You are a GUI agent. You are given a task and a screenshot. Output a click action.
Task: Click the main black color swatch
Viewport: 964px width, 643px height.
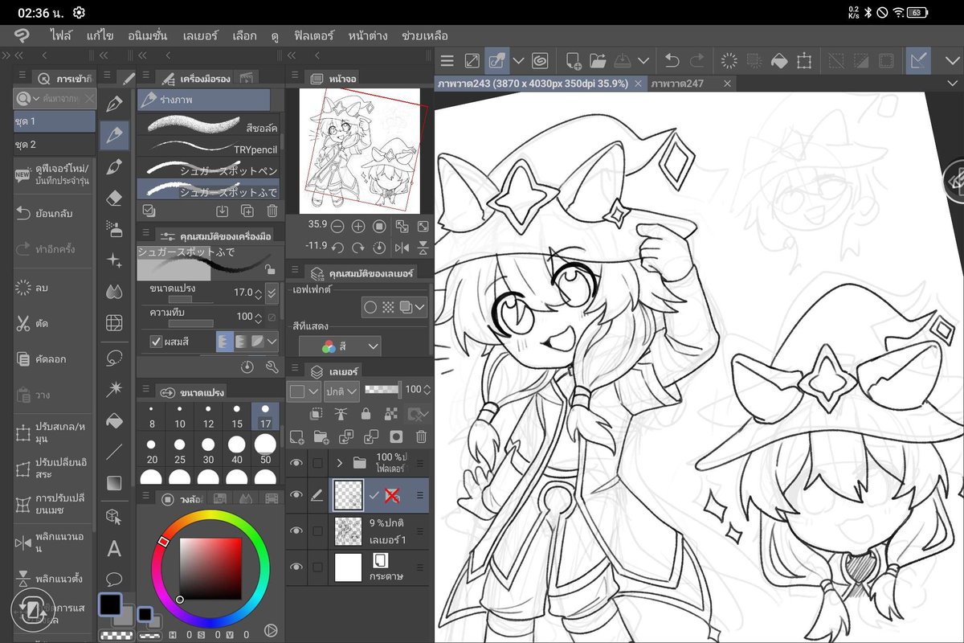(x=110, y=604)
